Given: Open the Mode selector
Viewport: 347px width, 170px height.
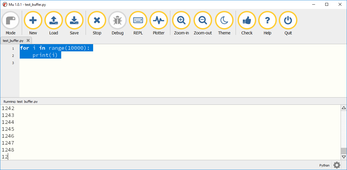Looking at the screenshot, I should coord(10,23).
